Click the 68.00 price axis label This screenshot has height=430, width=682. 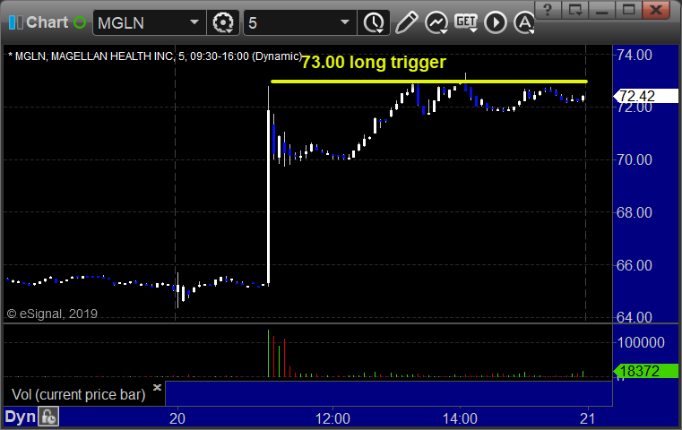635,212
